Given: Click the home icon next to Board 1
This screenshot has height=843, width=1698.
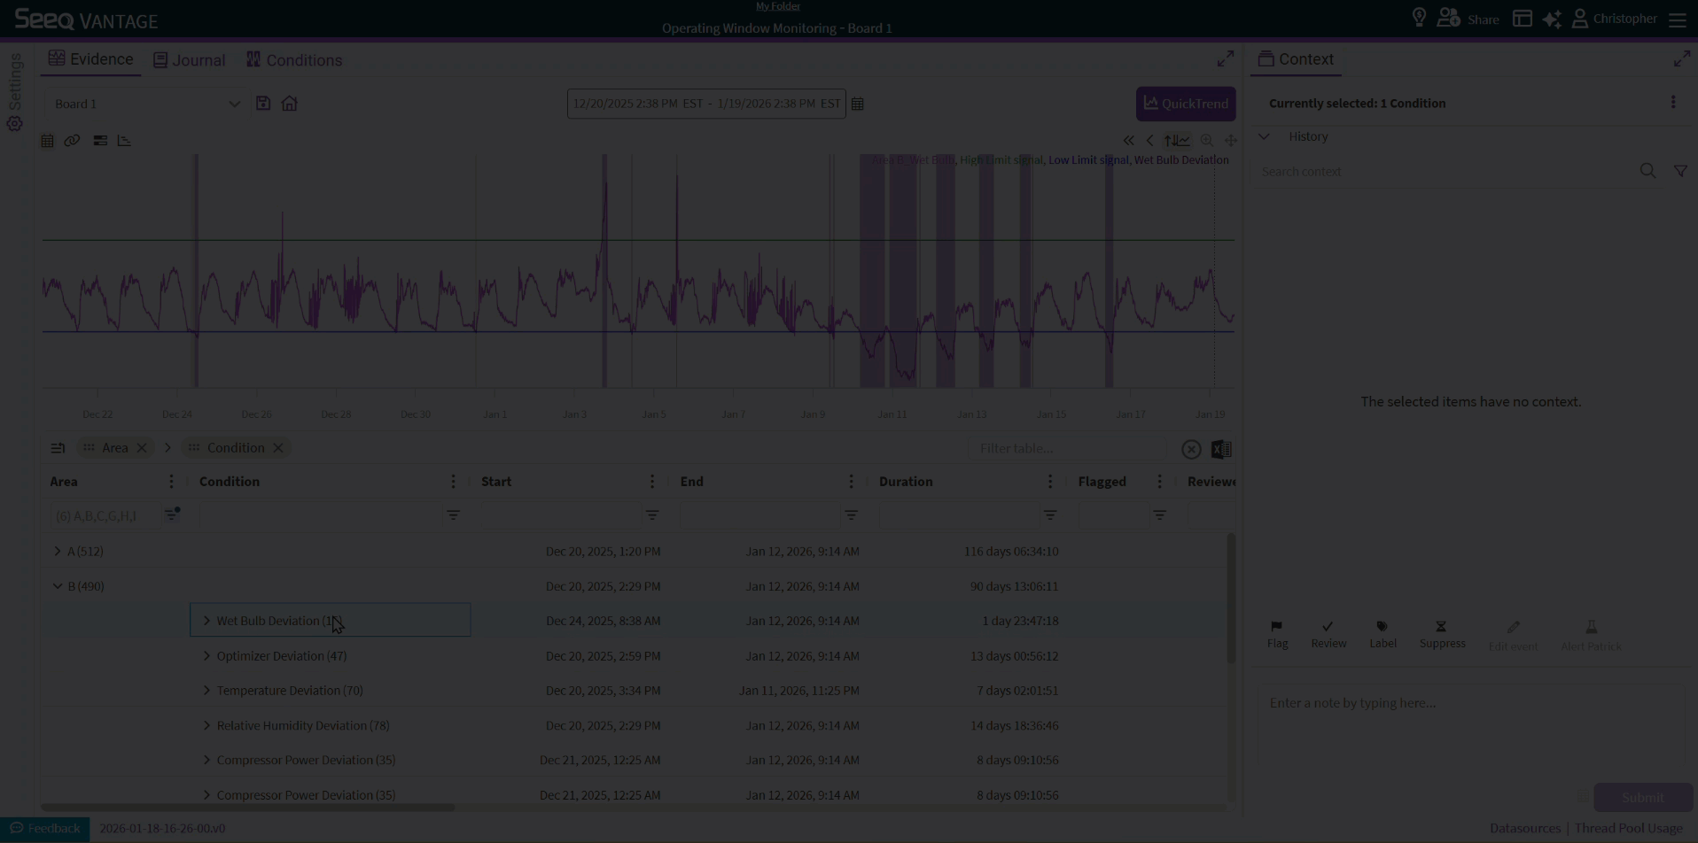Looking at the screenshot, I should click(290, 104).
